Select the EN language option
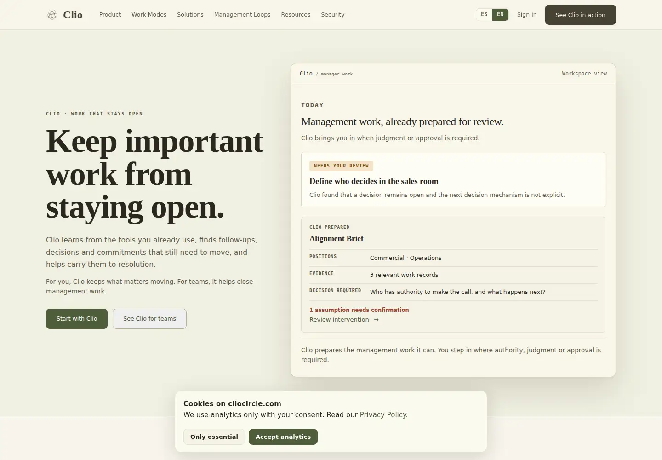 coord(500,15)
